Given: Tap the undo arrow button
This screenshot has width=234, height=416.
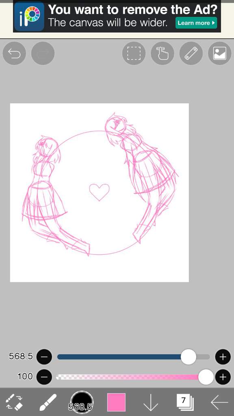Looking at the screenshot, I should coord(14,53).
